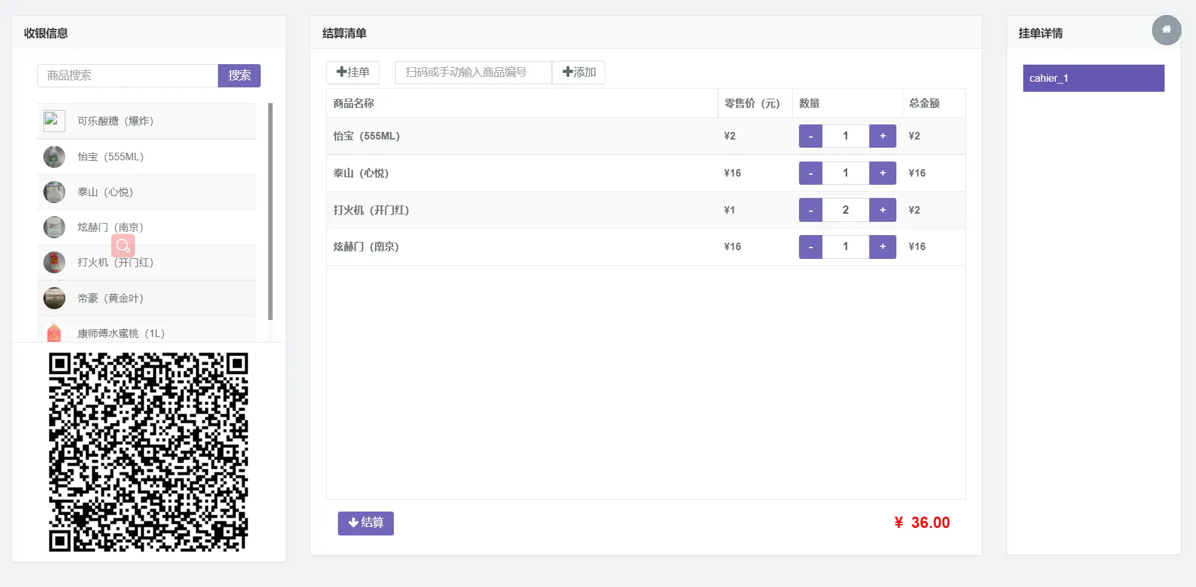Click the product list scrollbar
Screen dimensions: 1196x587
point(271,211)
